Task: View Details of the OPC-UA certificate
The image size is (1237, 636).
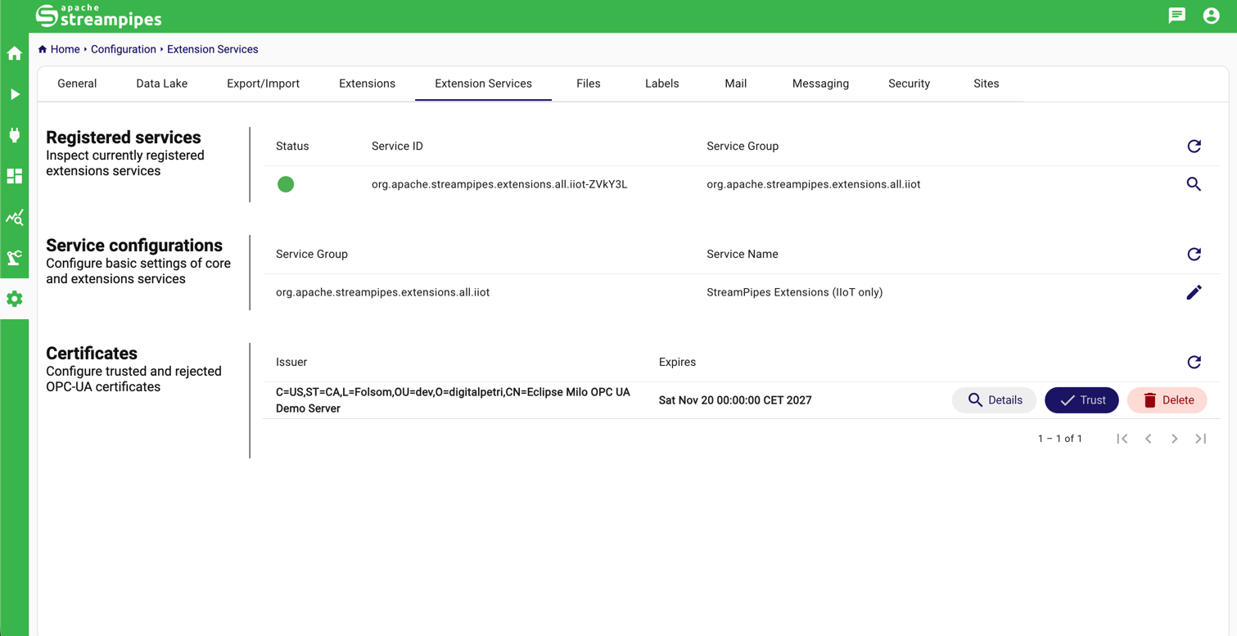Action: [x=994, y=400]
